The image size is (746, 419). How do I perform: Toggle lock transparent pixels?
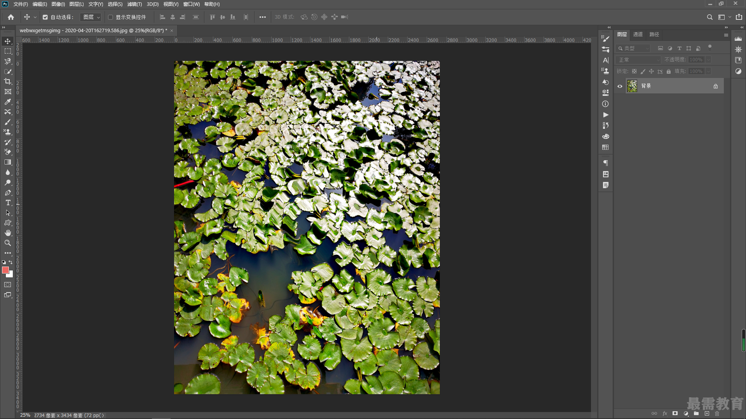[634, 71]
